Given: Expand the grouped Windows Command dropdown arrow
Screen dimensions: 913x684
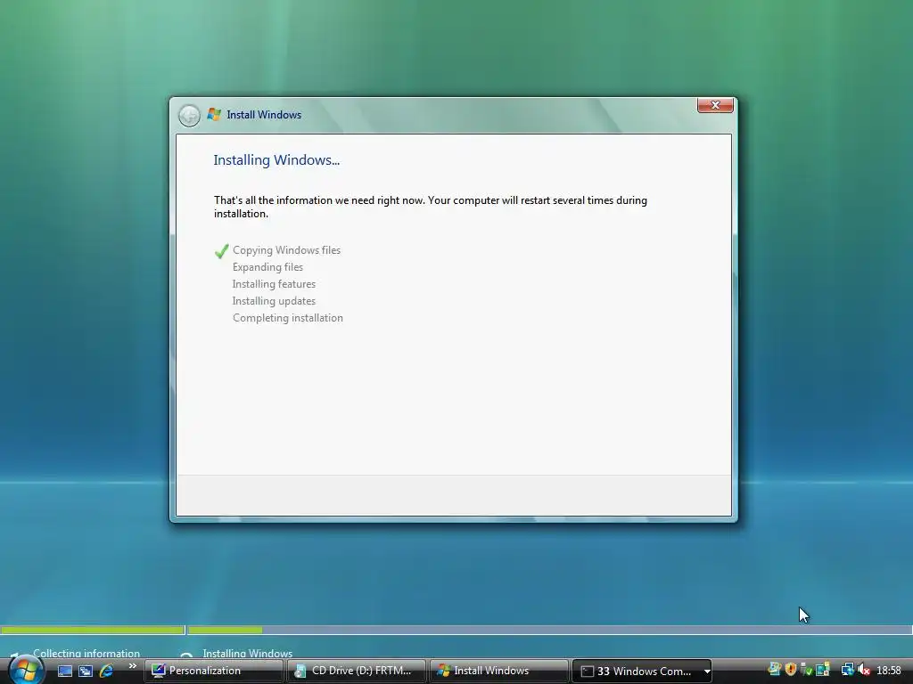Looking at the screenshot, I should tap(707, 672).
